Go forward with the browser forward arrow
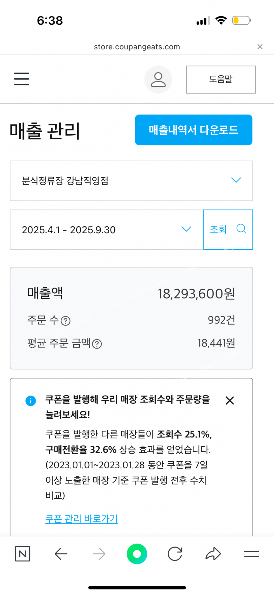The width and height of the screenshot is (274, 595). (x=99, y=554)
